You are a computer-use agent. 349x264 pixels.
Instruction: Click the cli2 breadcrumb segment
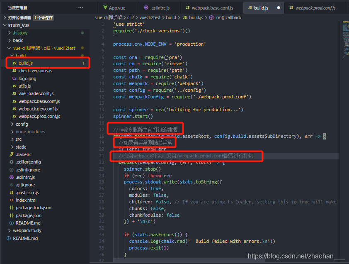[x=131, y=17]
